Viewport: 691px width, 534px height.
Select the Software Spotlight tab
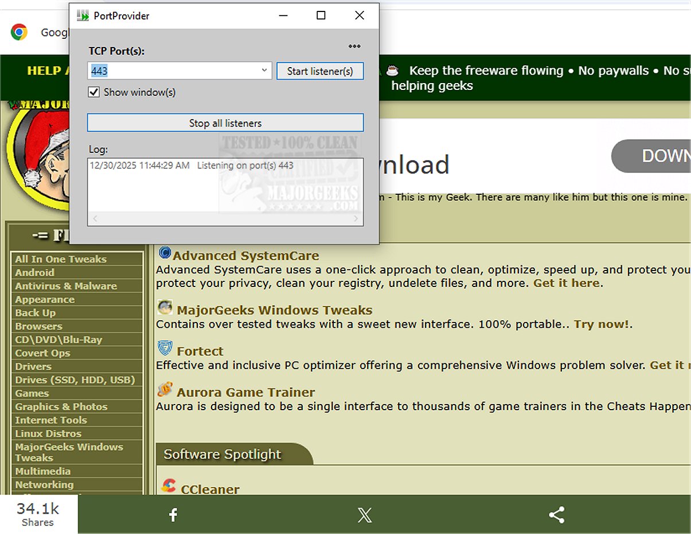[x=234, y=454]
